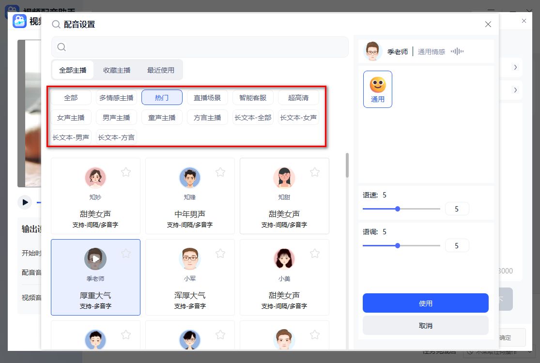Screen dimensions: 540x363
Task: Choose the 长文本-方言 tag
Action: pyautogui.click(x=116, y=137)
